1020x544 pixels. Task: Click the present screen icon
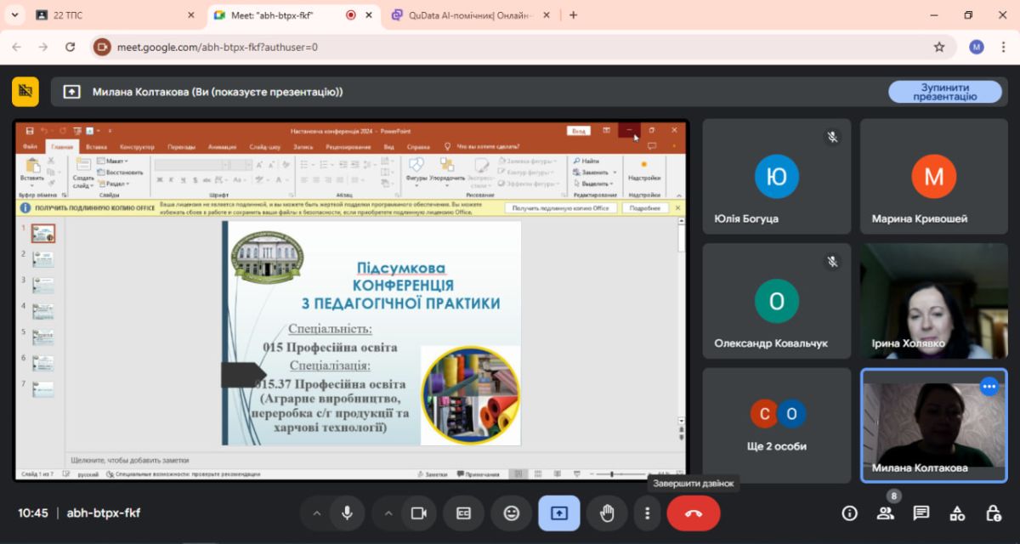[x=559, y=513]
